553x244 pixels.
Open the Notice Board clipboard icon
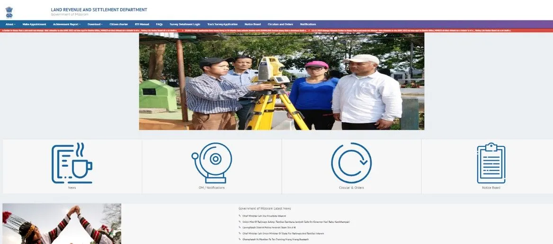[x=491, y=163]
